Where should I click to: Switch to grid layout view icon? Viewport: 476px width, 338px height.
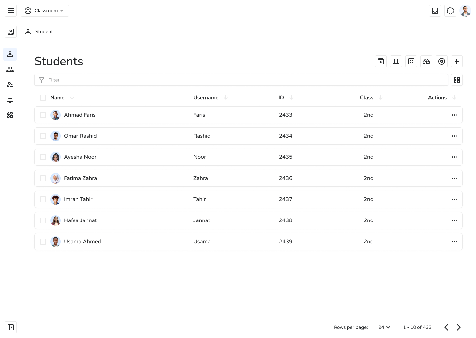coord(457,80)
